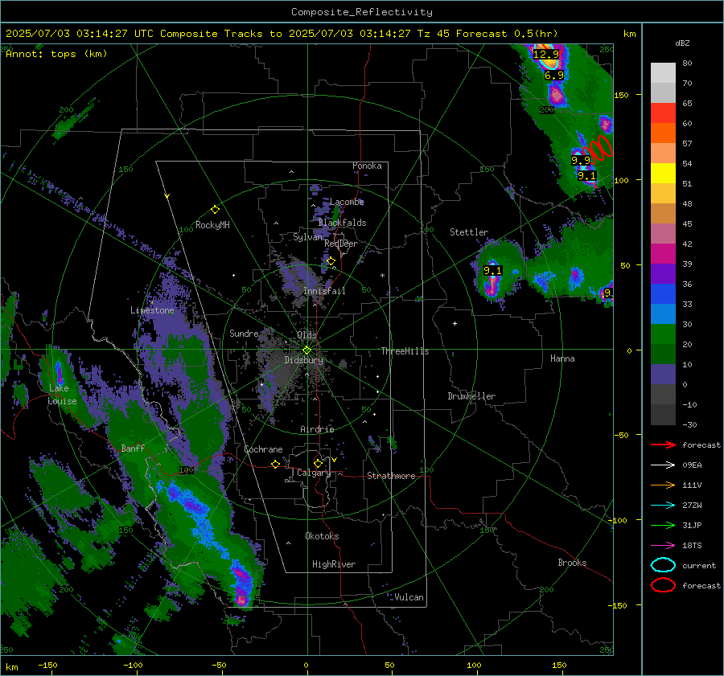Click the red forecast track ellipses on the map
This screenshot has height=676, width=724.
click(598, 149)
